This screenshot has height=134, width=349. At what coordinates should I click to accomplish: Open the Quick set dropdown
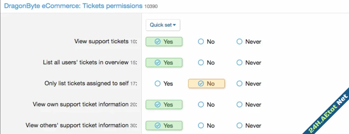163,25
